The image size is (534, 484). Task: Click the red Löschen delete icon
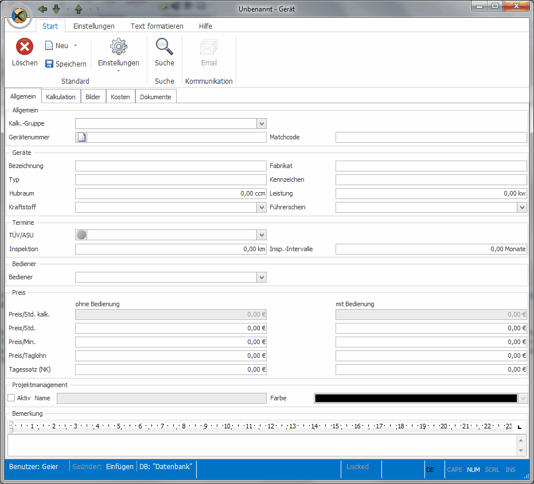click(x=25, y=46)
